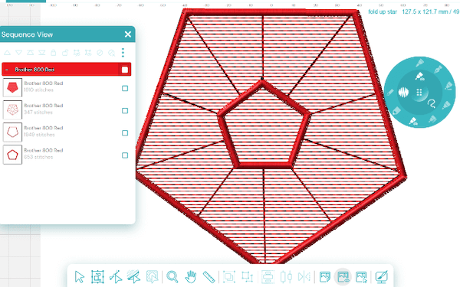Choose the node edit points tool

116,277
